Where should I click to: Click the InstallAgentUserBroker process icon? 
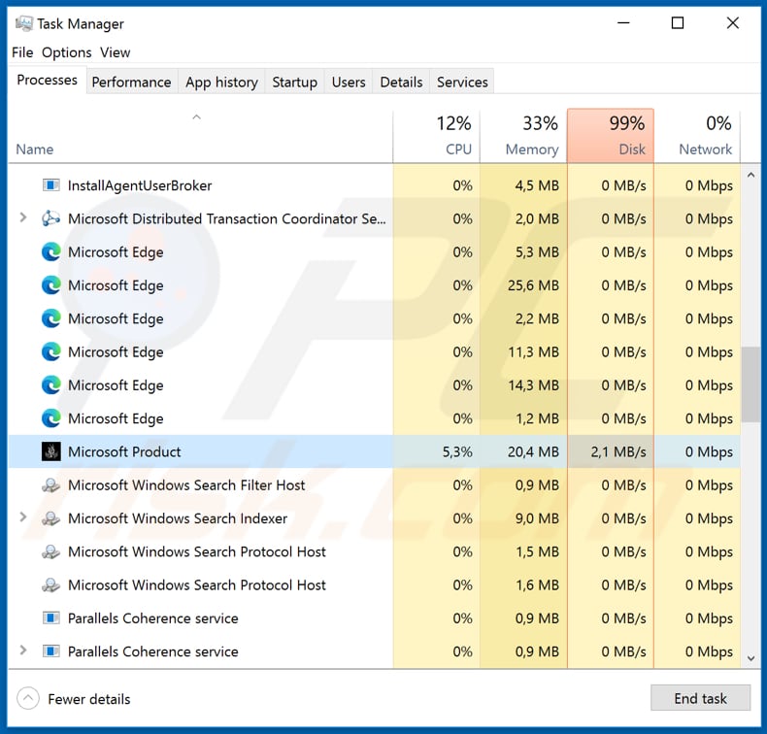(51, 185)
